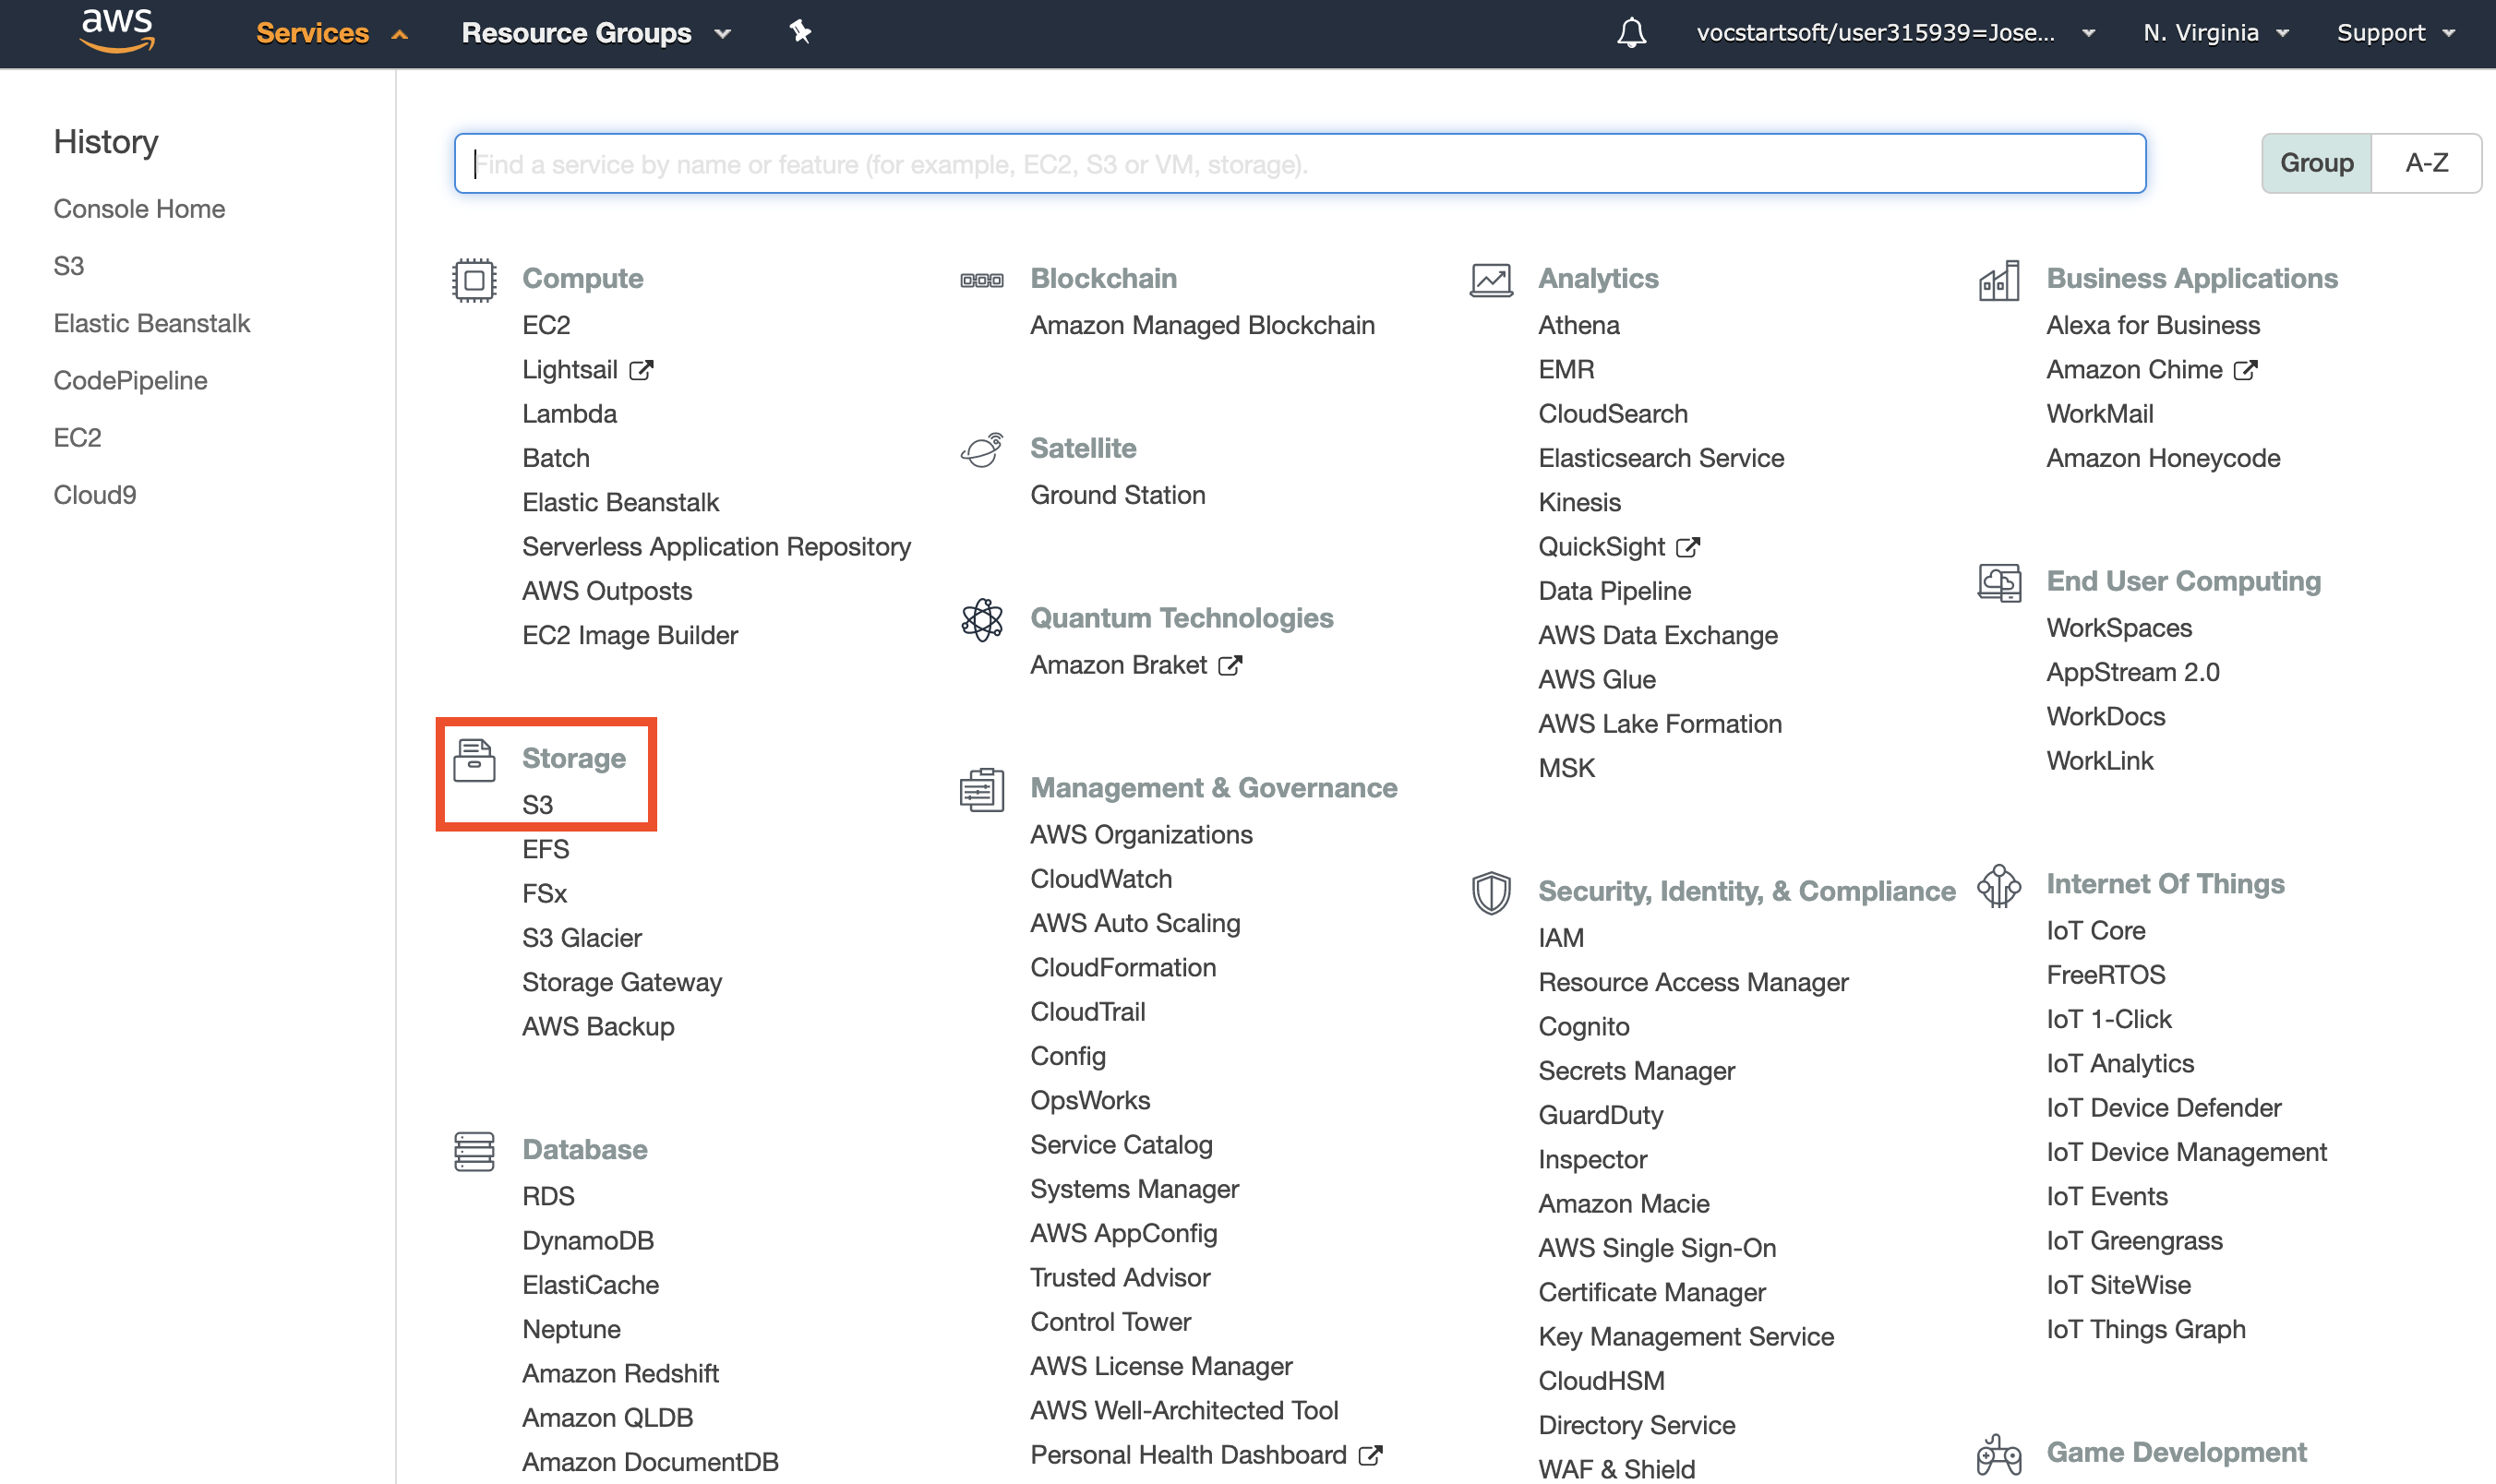This screenshot has height=1484, width=2496.
Task: Click the Analytics chart category icon
Action: pos(1490,280)
